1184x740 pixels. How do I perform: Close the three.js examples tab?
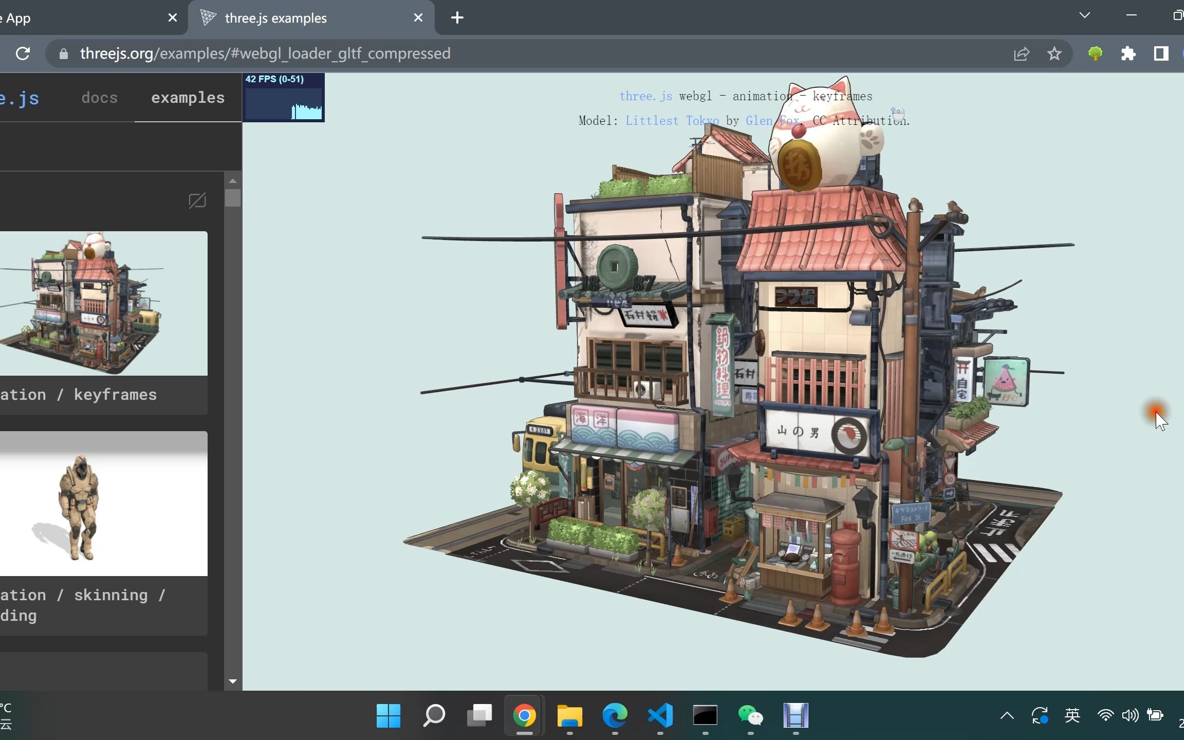418,18
